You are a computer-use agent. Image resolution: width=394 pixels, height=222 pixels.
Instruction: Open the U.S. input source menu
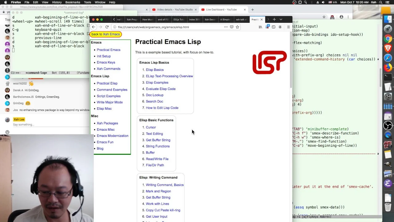tap(333, 2)
